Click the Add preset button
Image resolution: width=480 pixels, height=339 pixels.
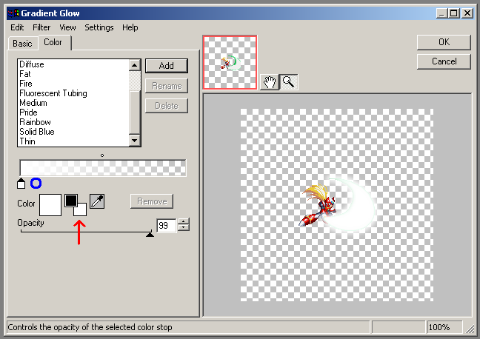pyautogui.click(x=166, y=66)
